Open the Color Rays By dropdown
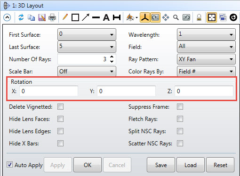Image resolution: width=240 pixels, height=176 pixels. click(x=206, y=72)
